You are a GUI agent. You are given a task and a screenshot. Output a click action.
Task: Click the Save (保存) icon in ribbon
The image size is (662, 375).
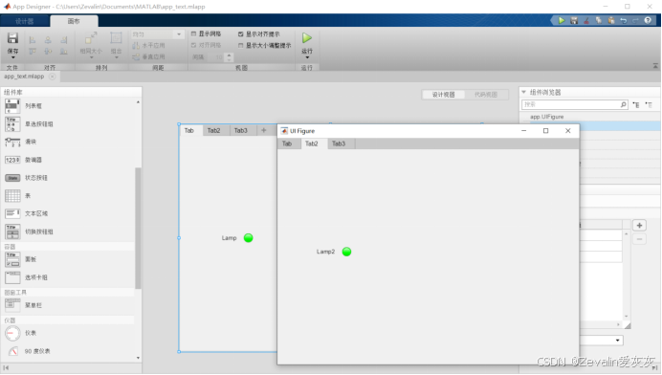click(12, 38)
